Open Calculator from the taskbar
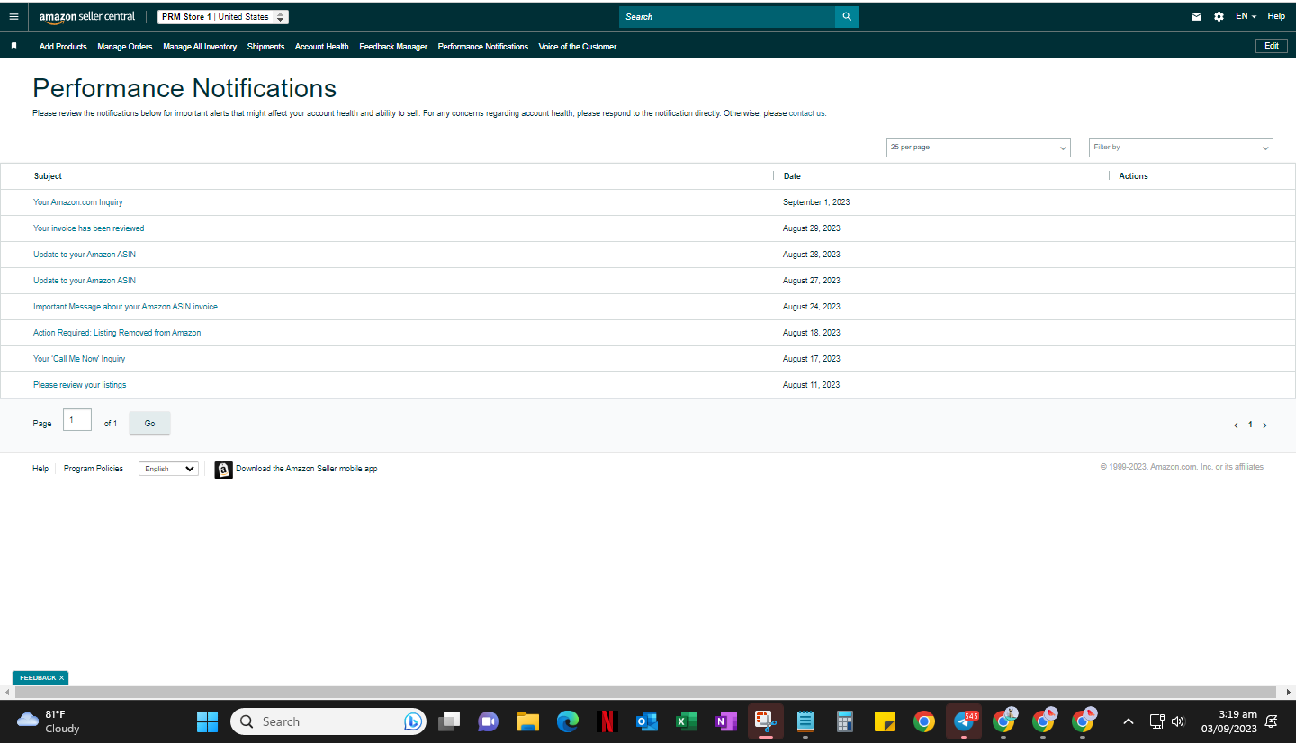Screen dimensions: 1296x743 tap(844, 721)
